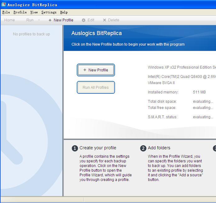
Task: Click the 'No profiles to back up' text
Action: 31,34
